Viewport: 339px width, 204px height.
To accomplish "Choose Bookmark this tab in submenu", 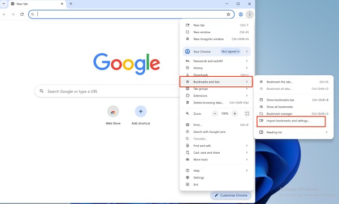I will [294, 82].
